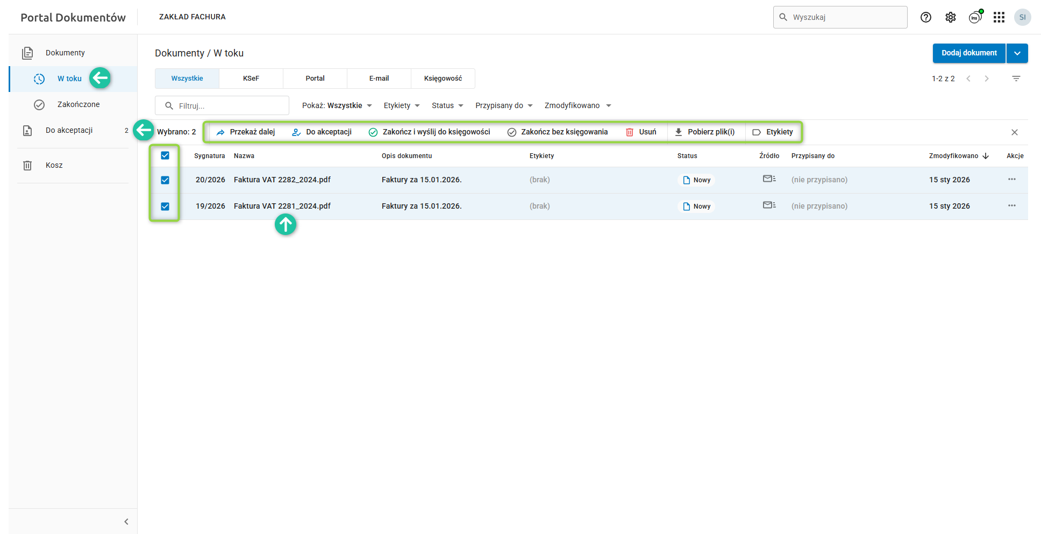This screenshot has width=1041, height=534.
Task: Expand the Przypisany do filter dropdown
Action: point(503,105)
